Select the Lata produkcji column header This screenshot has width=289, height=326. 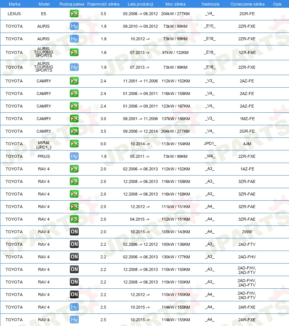(140, 4)
